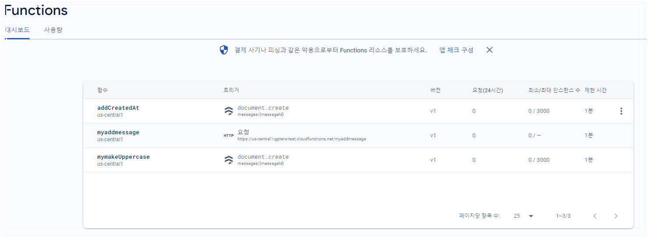The image size is (648, 237).
Task: Click the myaddmessage function name
Action: (118, 132)
